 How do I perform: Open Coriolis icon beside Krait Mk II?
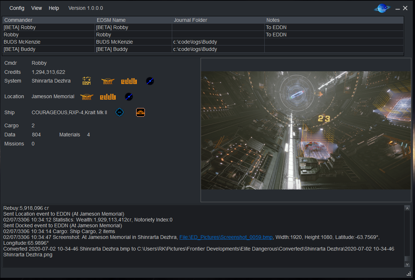(x=119, y=112)
